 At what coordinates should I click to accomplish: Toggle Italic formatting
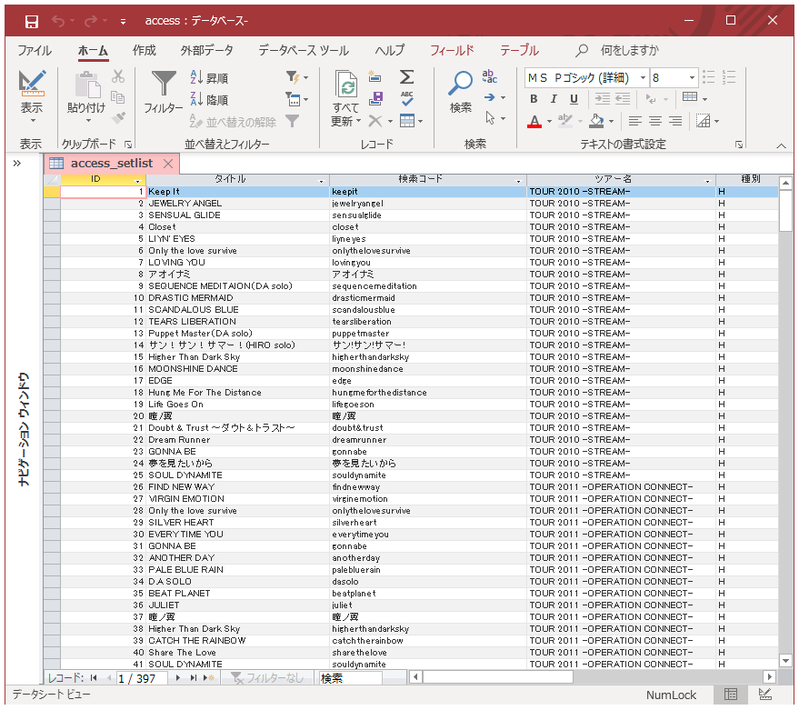click(554, 99)
